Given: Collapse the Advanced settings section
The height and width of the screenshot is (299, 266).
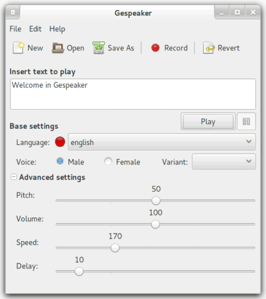Looking at the screenshot, I should pos(14,177).
